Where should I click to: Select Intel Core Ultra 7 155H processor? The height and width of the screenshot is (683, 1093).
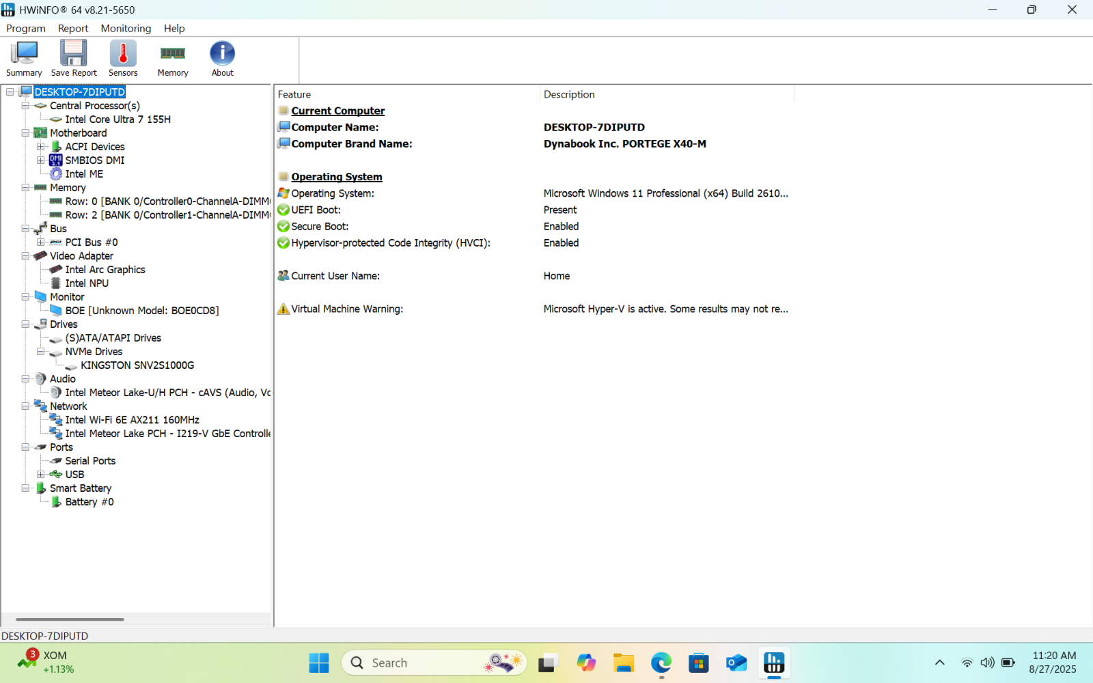(x=117, y=119)
